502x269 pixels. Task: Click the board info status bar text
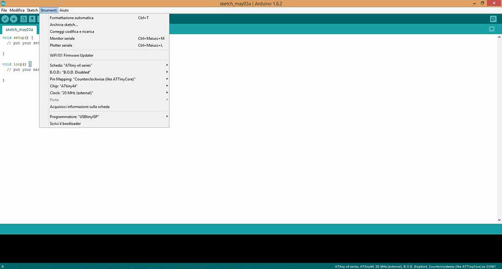pyautogui.click(x=415, y=267)
